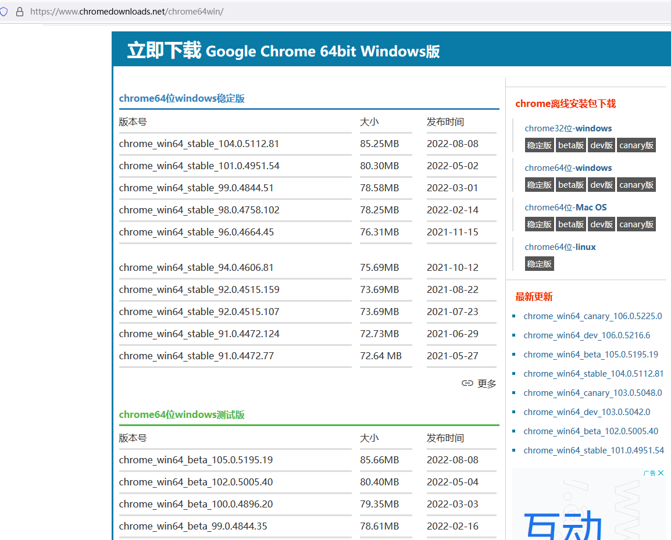The width and height of the screenshot is (671, 540).
Task: Open chrome_win64_stable_104.0.5112.81 in the stable table
Action: tap(199, 144)
